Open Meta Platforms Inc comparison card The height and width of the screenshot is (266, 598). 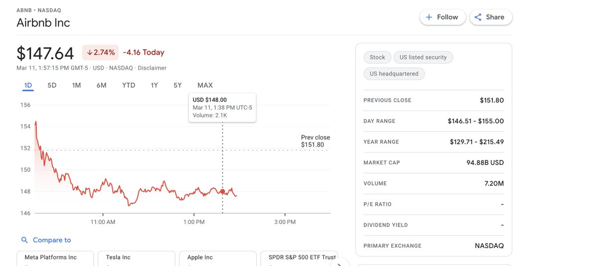tap(55, 258)
